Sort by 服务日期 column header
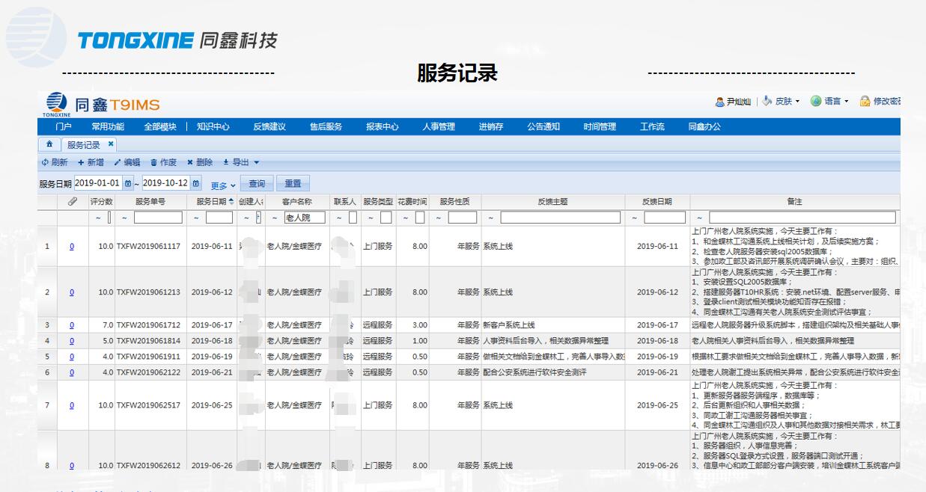Screen dimensions: 926x492 point(215,202)
